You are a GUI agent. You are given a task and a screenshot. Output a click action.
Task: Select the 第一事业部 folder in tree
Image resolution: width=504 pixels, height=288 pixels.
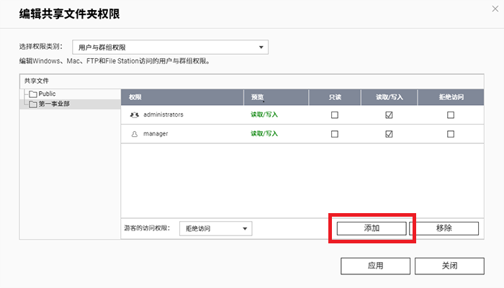point(54,104)
